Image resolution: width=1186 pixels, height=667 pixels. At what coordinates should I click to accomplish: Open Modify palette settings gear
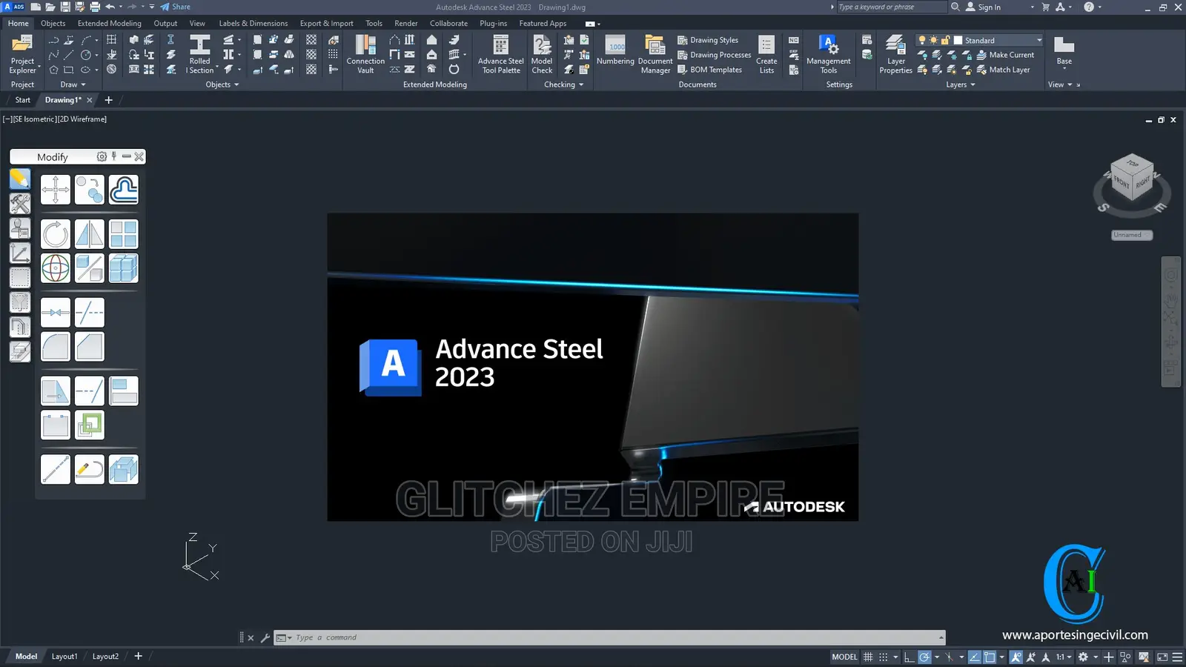pyautogui.click(x=102, y=156)
